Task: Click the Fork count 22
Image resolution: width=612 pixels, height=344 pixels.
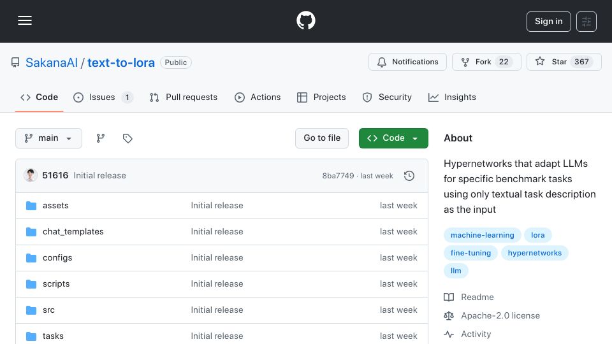Action: 504,62
